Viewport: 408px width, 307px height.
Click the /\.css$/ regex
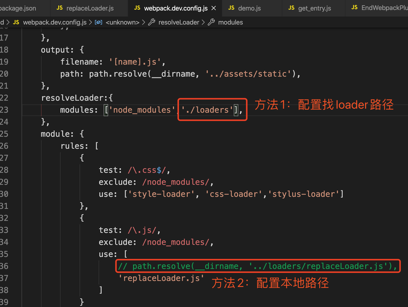pos(147,170)
